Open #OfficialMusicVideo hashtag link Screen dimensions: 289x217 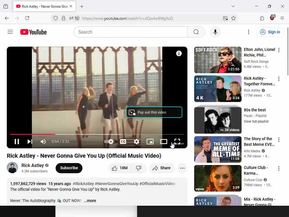pyautogui.click(x=157, y=184)
